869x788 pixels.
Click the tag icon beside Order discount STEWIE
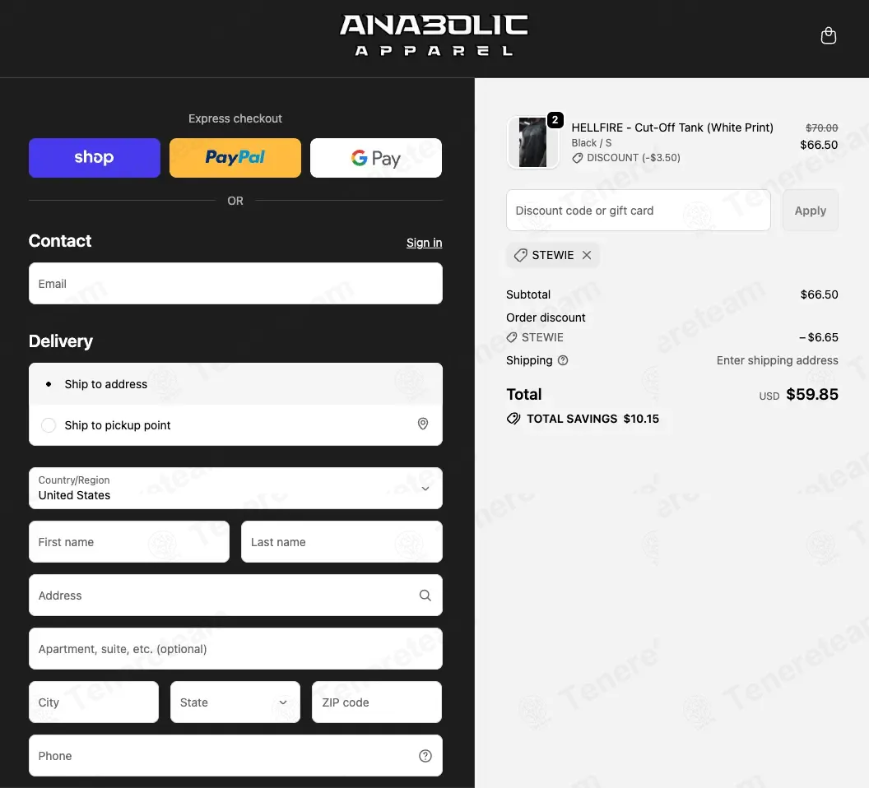click(x=512, y=337)
